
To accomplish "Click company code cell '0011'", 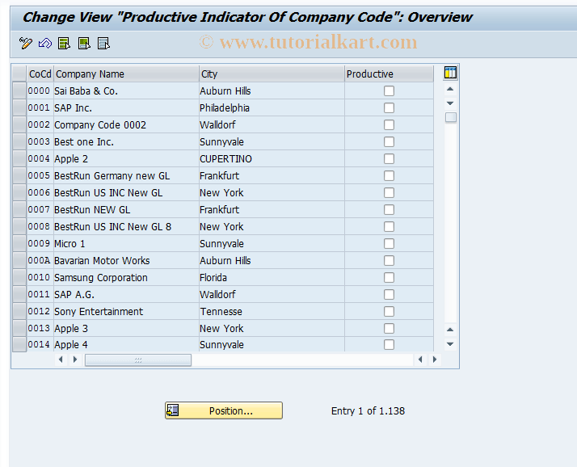I will point(39,294).
